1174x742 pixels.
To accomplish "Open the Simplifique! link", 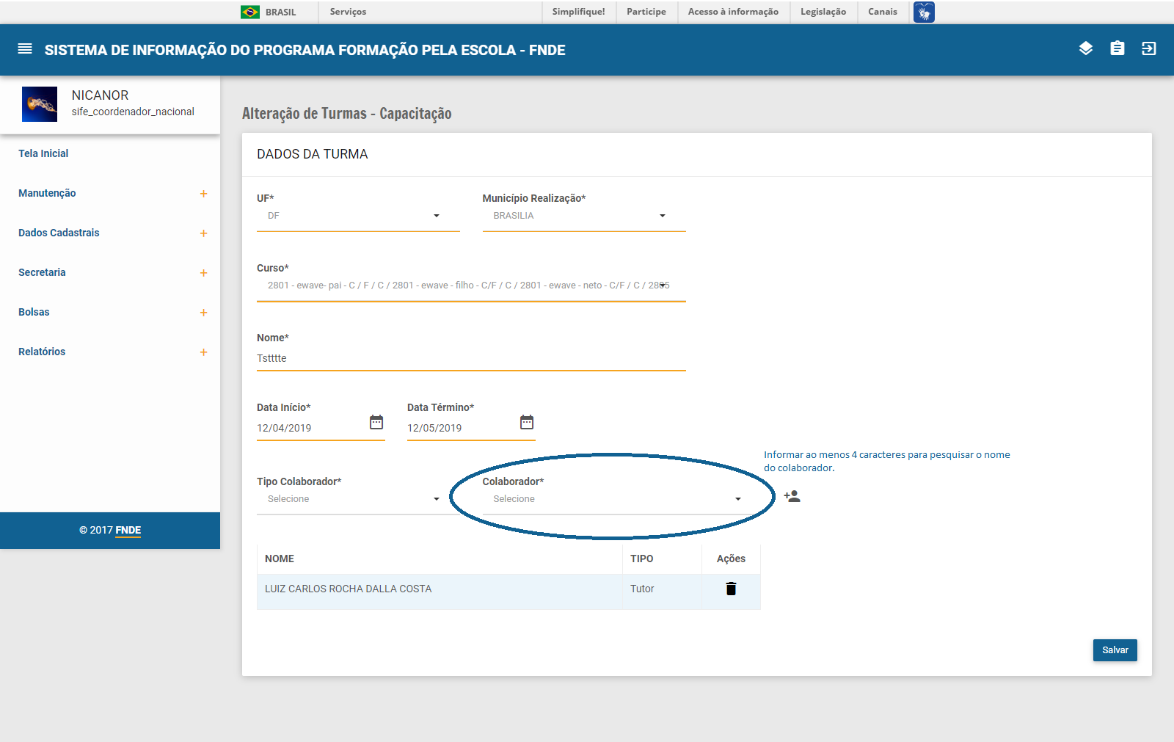I will click(x=579, y=12).
